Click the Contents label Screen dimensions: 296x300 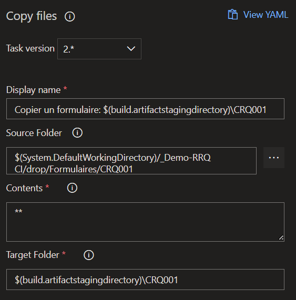tap(25, 188)
